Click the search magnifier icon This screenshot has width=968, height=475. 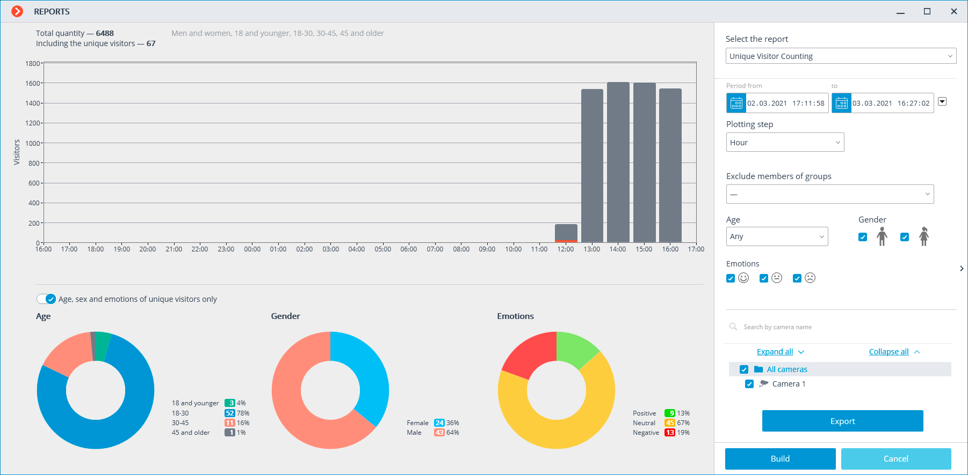tap(733, 326)
